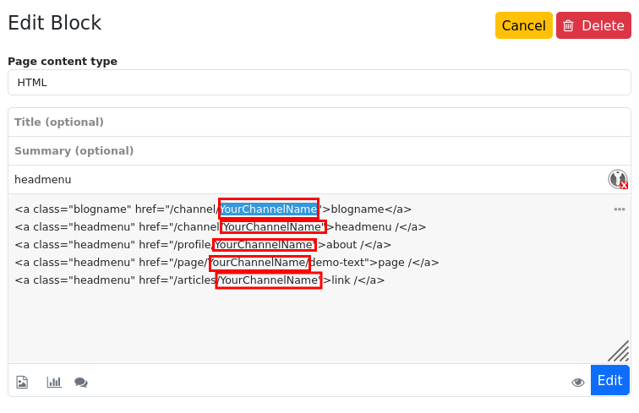Toggle preview with the eye icon
Viewport: 639px width, 413px height.
pos(578,382)
